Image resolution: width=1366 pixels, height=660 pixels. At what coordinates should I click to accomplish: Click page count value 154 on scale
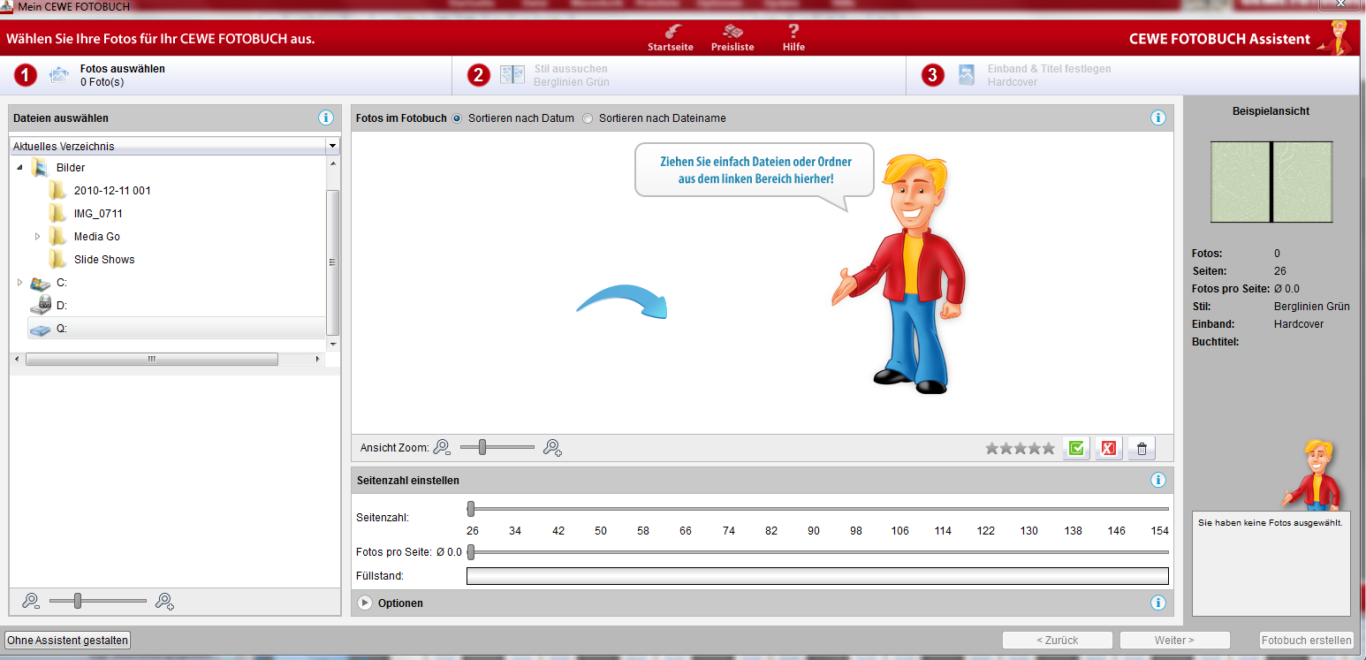tap(1159, 531)
